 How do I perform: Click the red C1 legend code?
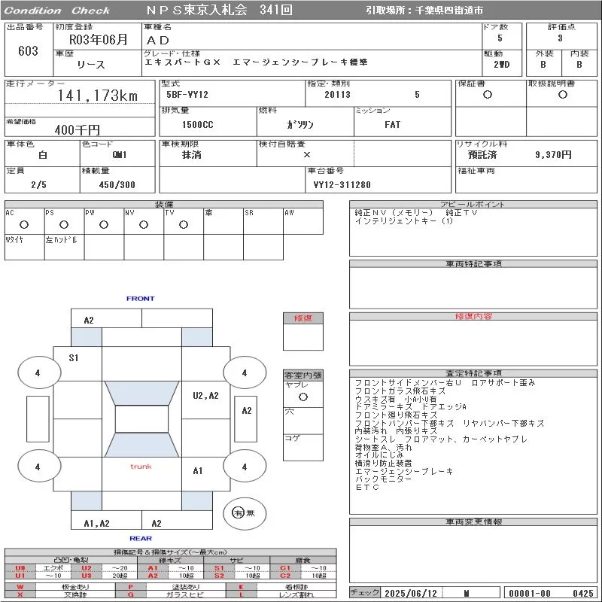click(x=285, y=568)
